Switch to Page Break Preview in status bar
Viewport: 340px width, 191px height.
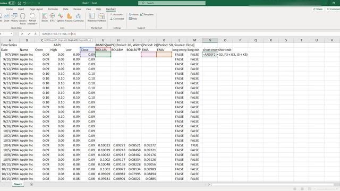click(310, 189)
